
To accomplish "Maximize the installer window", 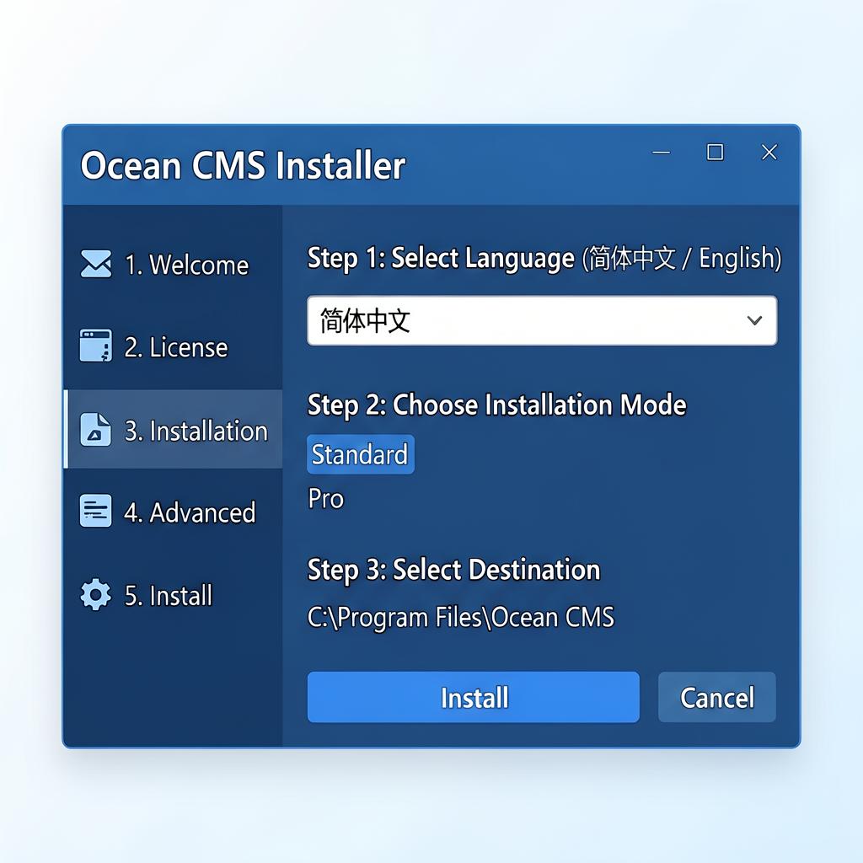I will [715, 152].
